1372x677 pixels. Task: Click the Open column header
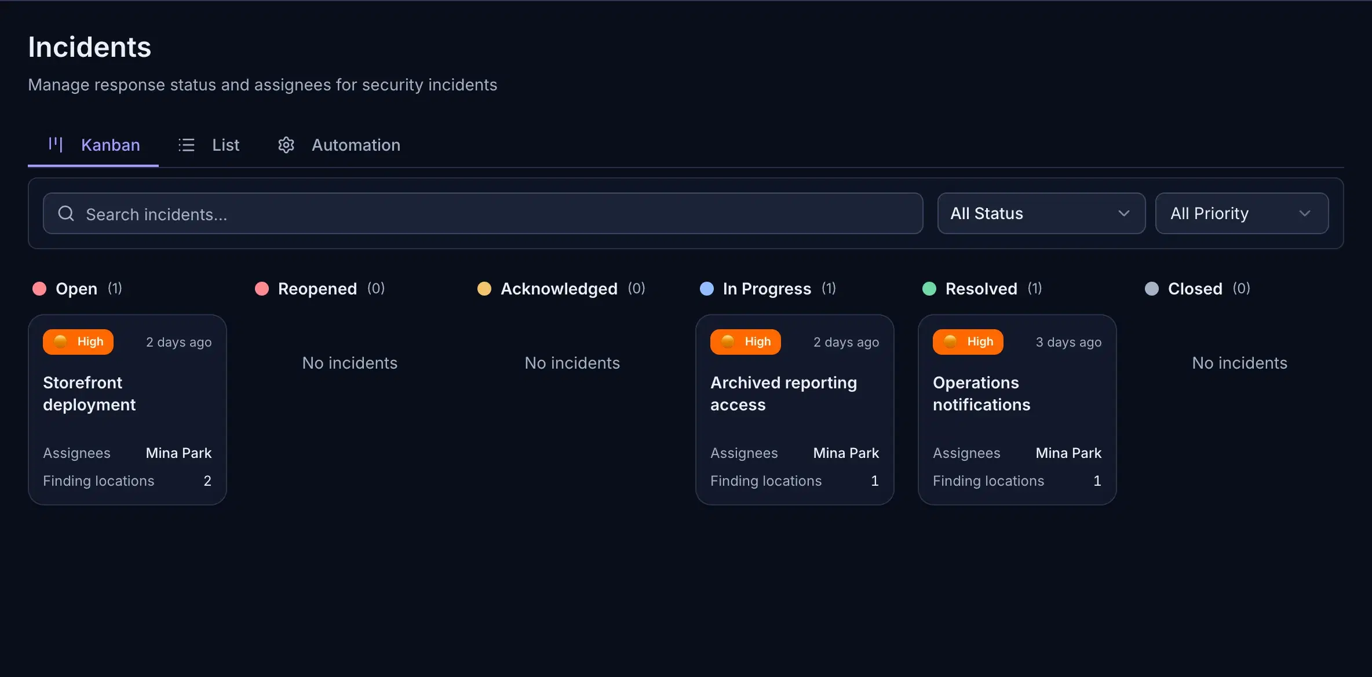point(76,289)
